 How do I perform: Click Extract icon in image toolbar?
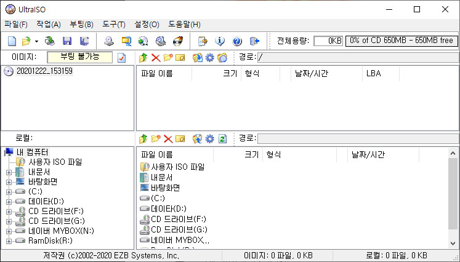198,57
